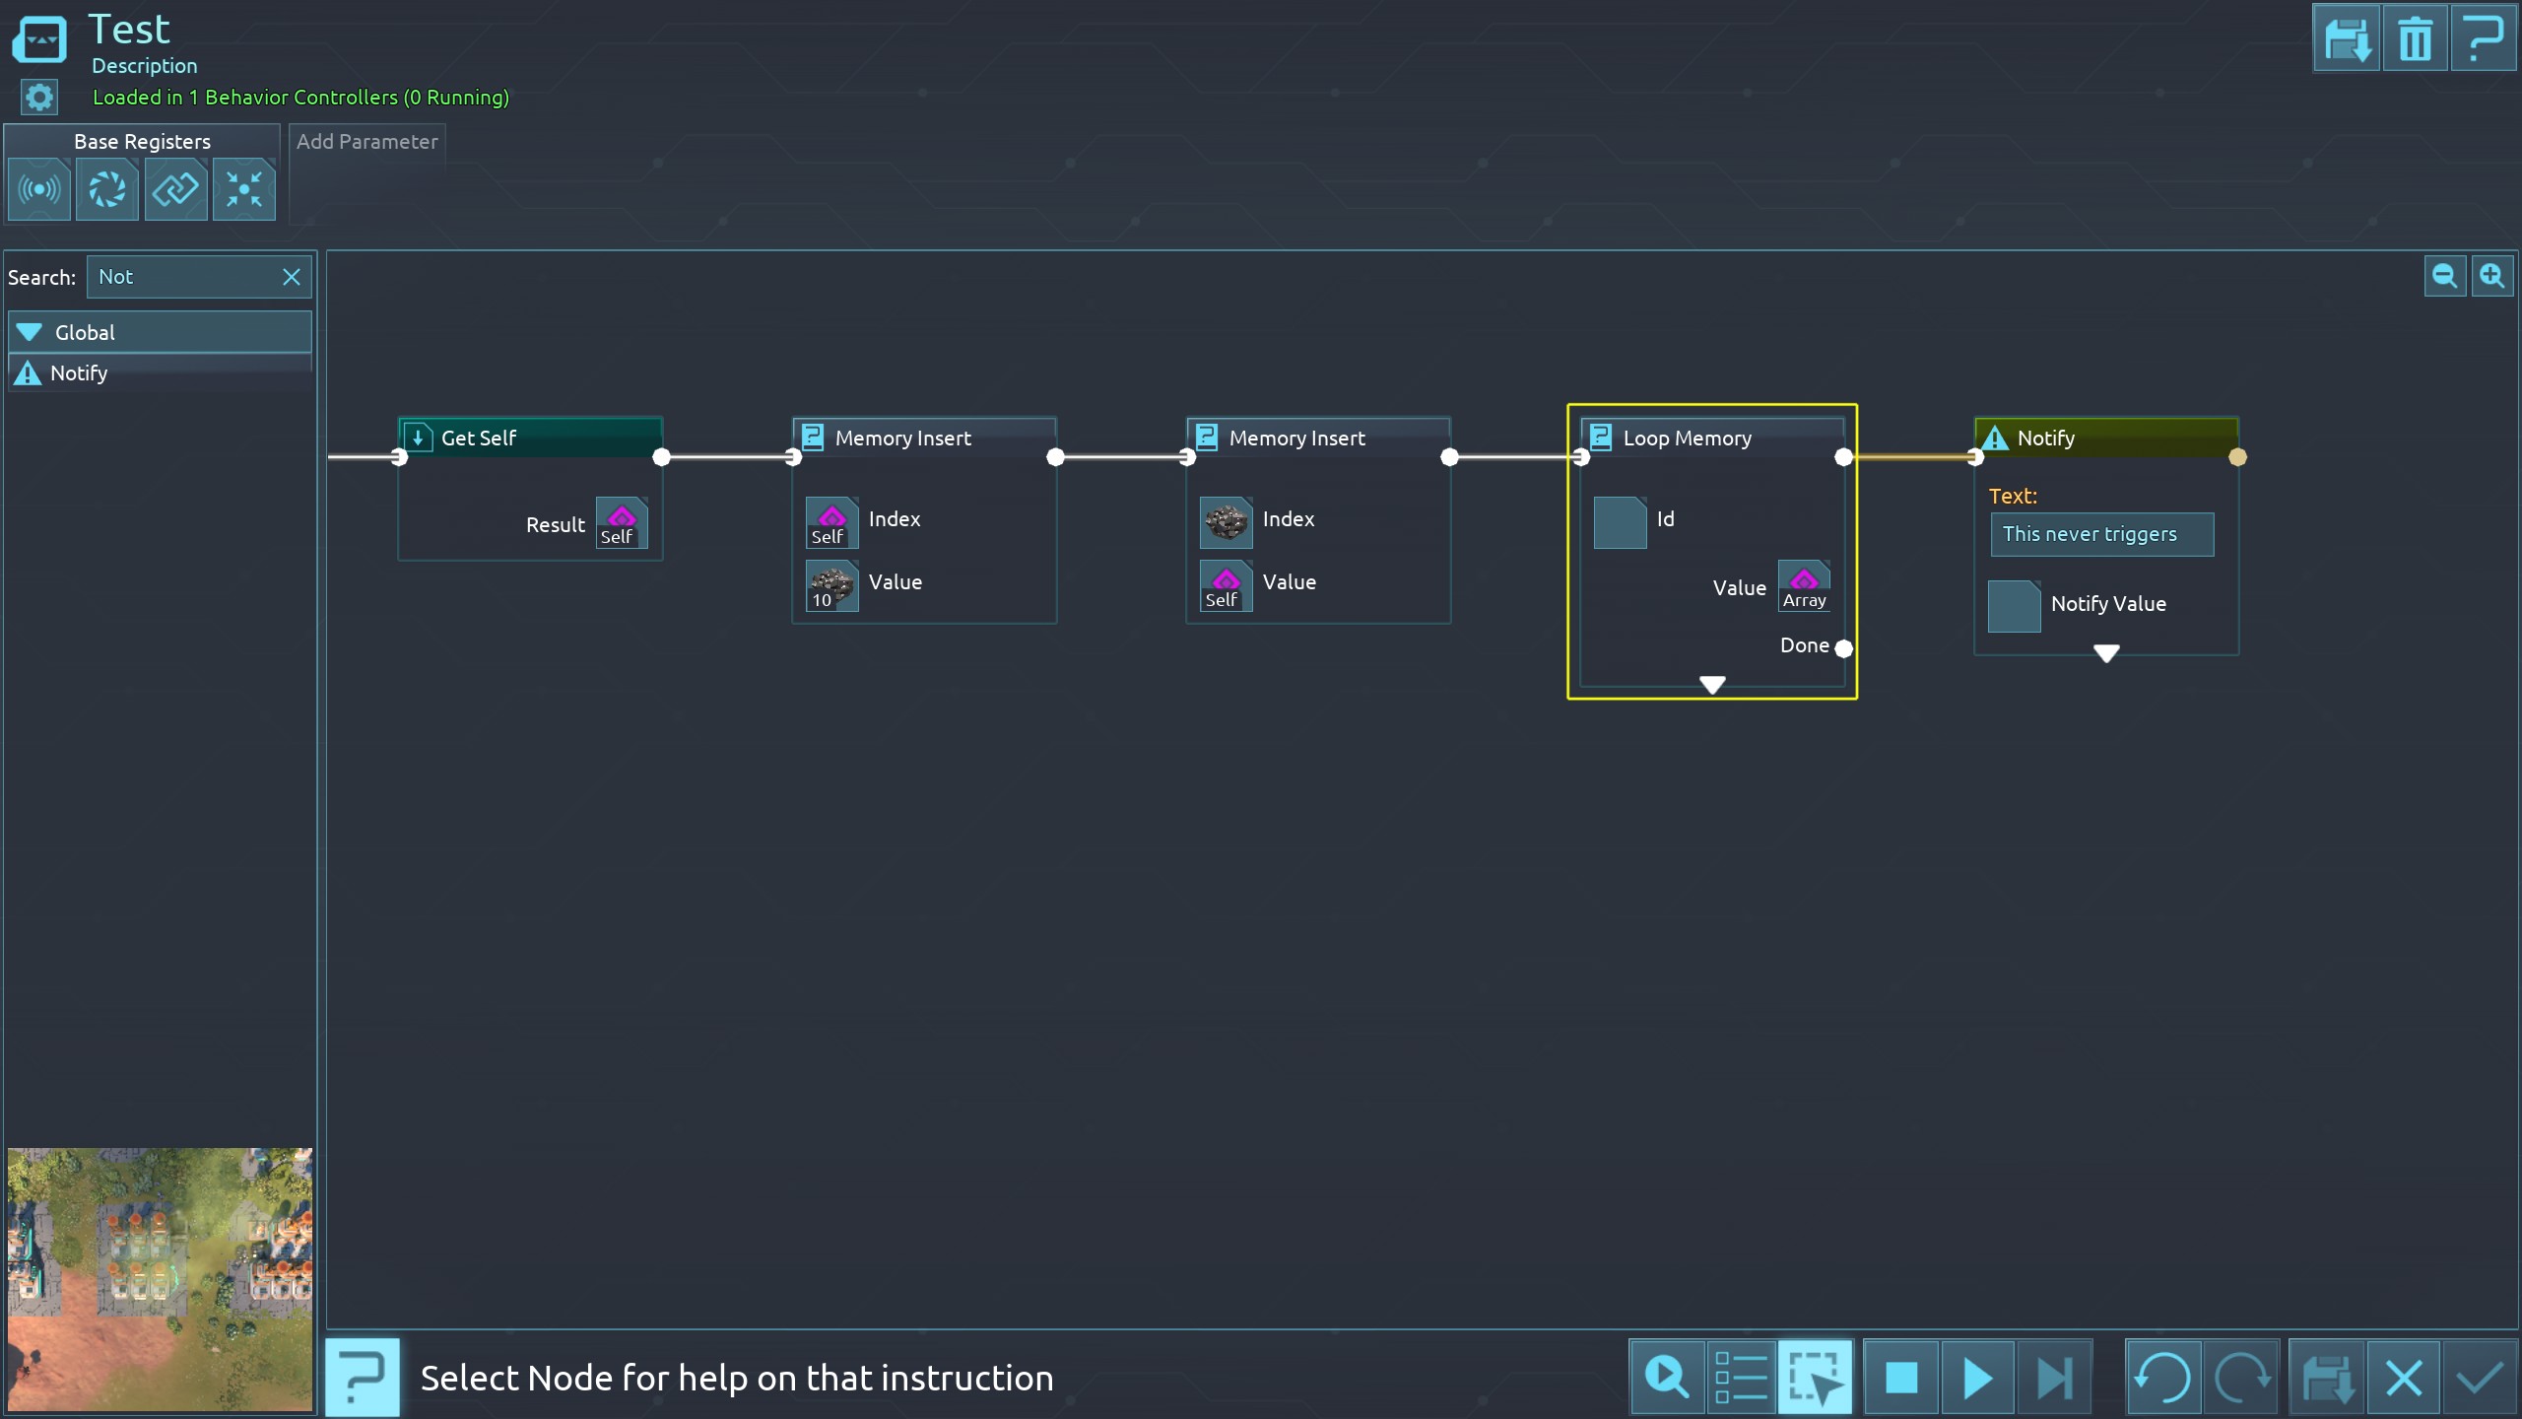
Task: Collapse the Global category
Action: 30,332
